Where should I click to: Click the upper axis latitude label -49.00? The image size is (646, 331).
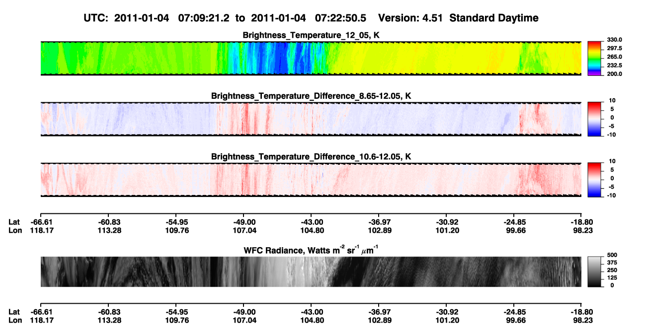click(x=243, y=222)
